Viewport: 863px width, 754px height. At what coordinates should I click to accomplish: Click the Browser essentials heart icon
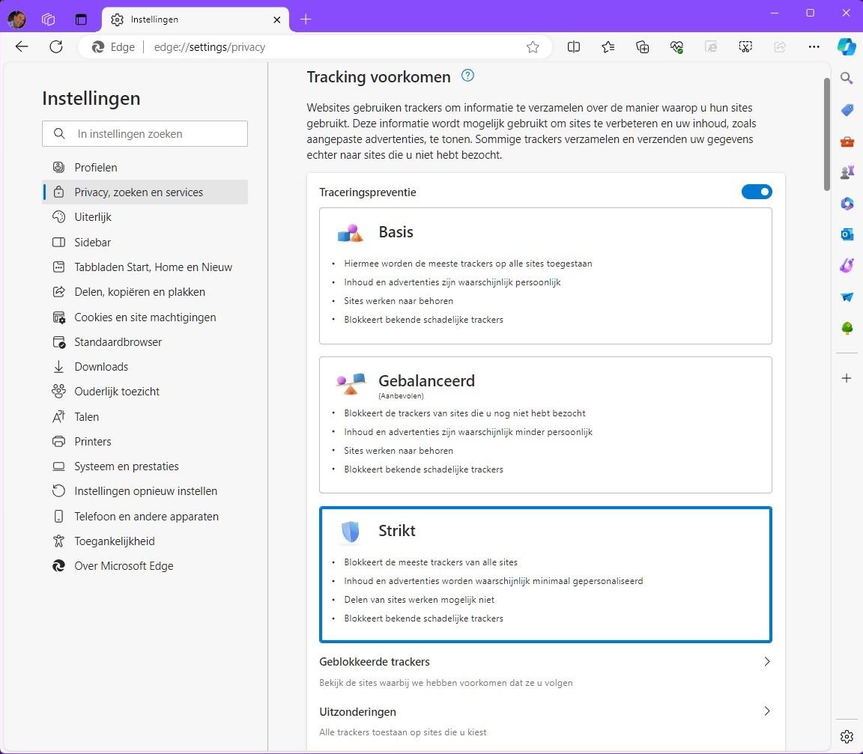point(676,47)
